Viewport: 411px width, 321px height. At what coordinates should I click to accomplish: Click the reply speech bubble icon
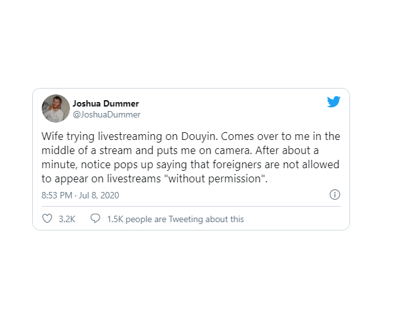click(95, 219)
